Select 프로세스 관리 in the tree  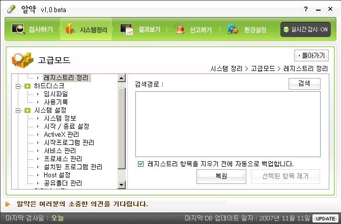point(63,159)
